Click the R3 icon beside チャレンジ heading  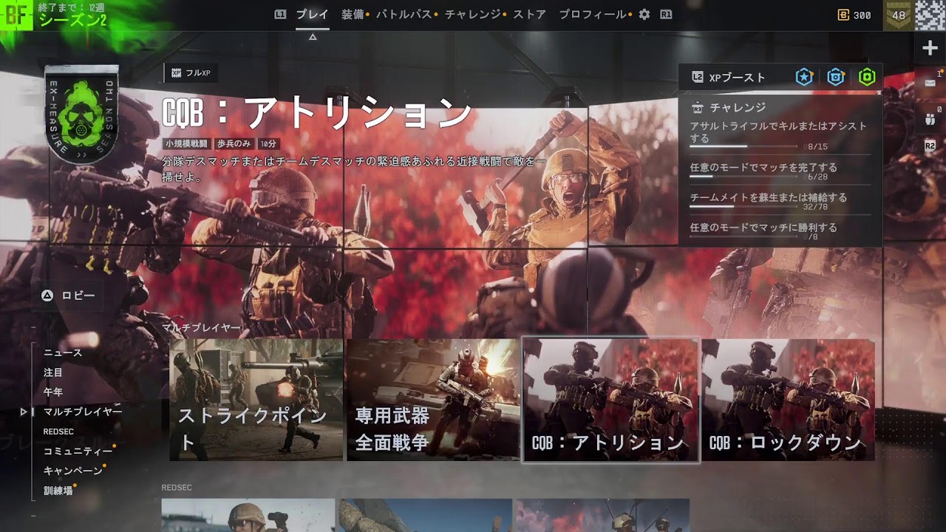tap(696, 108)
